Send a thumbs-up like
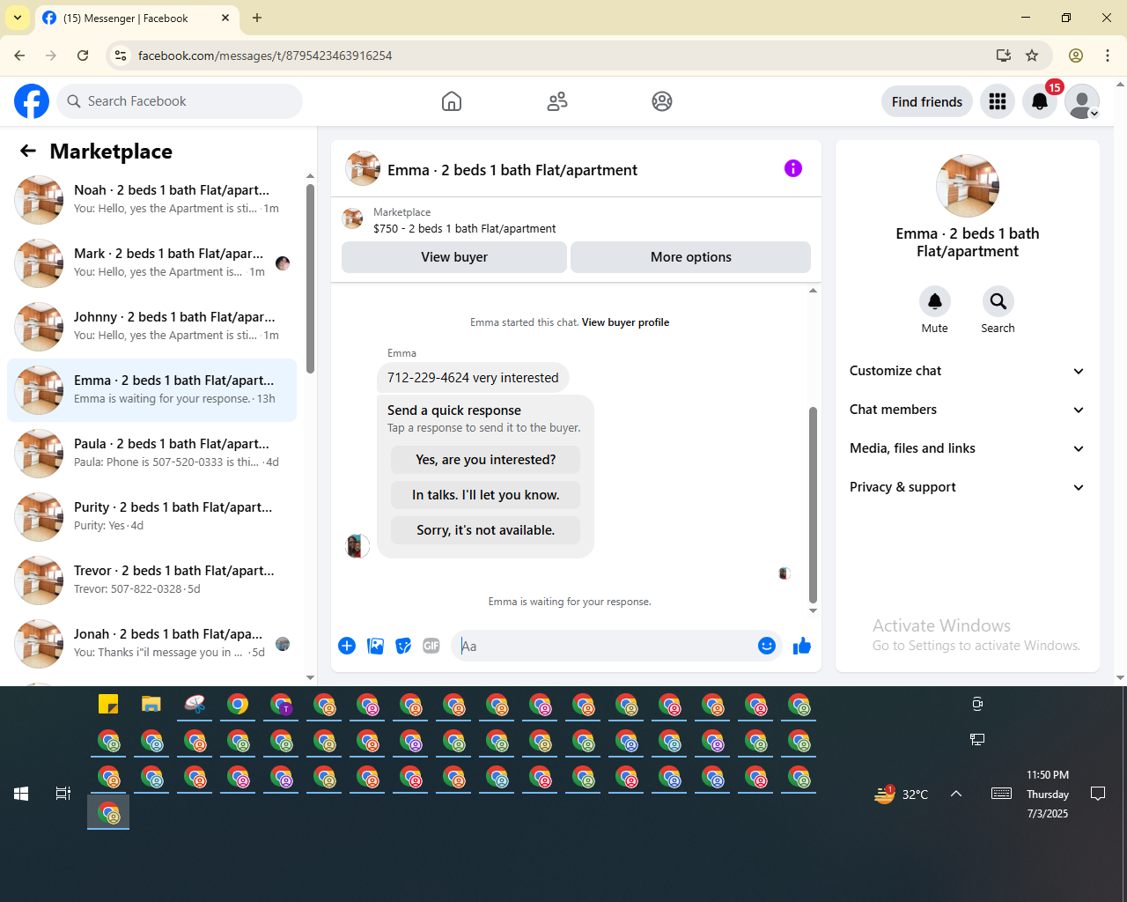This screenshot has width=1127, height=902. coord(802,646)
